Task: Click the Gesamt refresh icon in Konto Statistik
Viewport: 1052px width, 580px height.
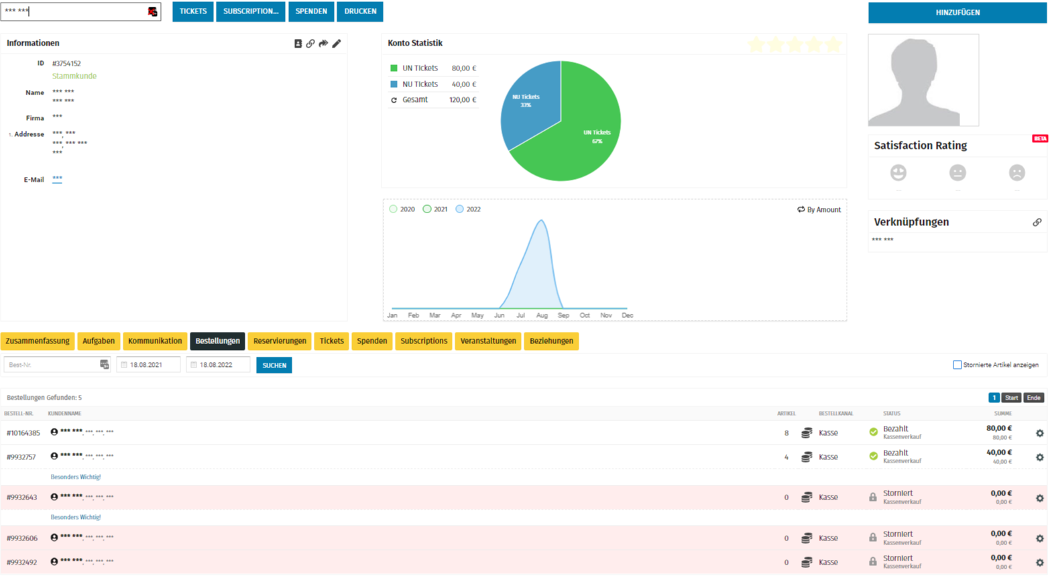Action: [394, 100]
